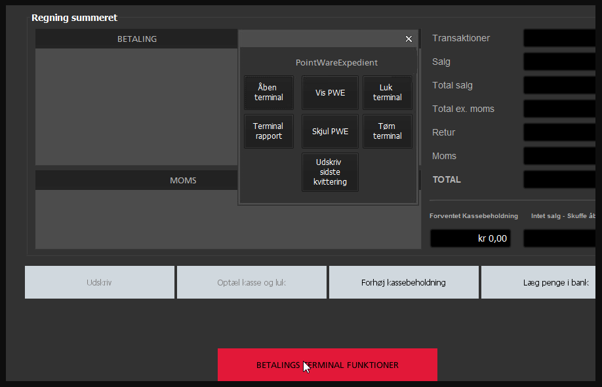The image size is (602, 387).
Task: Hide PWE using Skjul PWE
Action: click(330, 131)
